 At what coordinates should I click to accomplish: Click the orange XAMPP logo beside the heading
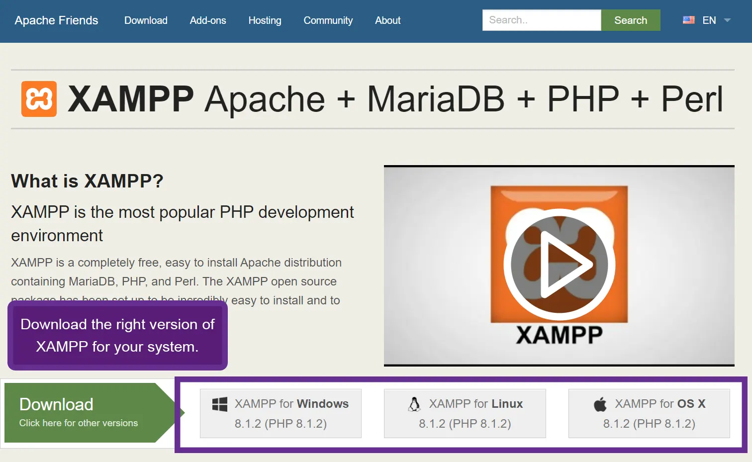[39, 99]
